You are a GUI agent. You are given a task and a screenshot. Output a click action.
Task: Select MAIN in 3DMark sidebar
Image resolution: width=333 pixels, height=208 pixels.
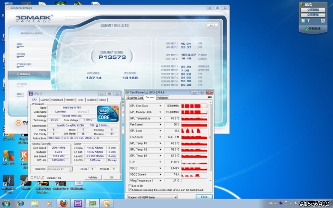tap(20, 45)
